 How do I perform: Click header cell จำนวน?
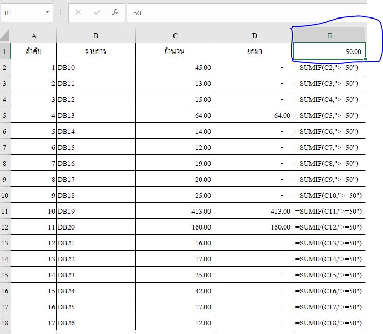175,51
